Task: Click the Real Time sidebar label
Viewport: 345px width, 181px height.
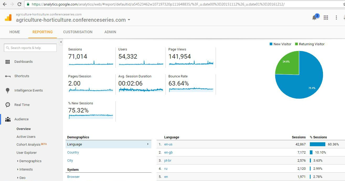Action: tap(22, 105)
